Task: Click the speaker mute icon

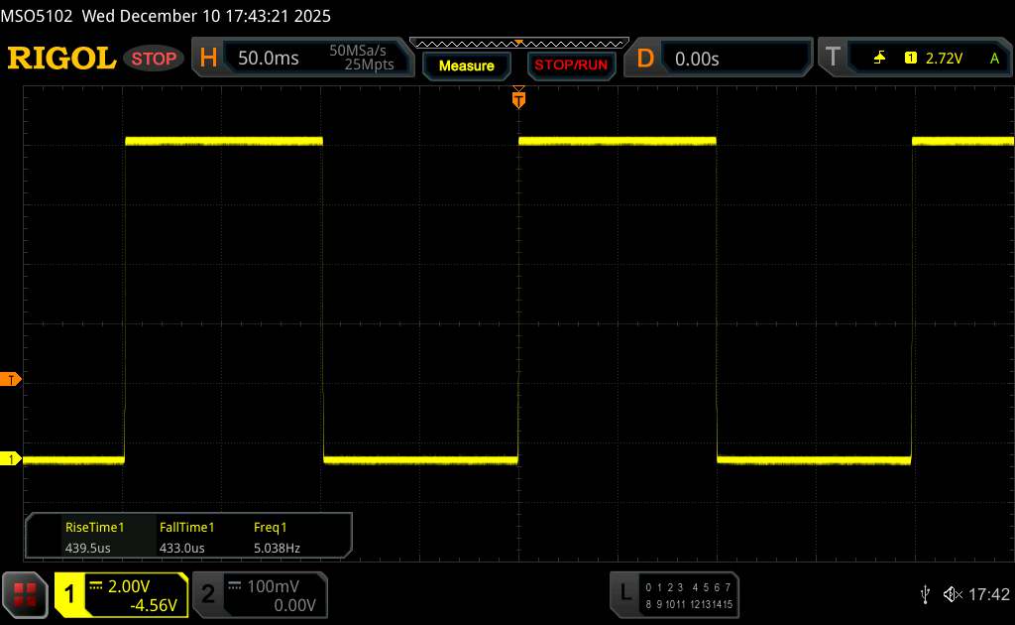Action: coord(952,594)
